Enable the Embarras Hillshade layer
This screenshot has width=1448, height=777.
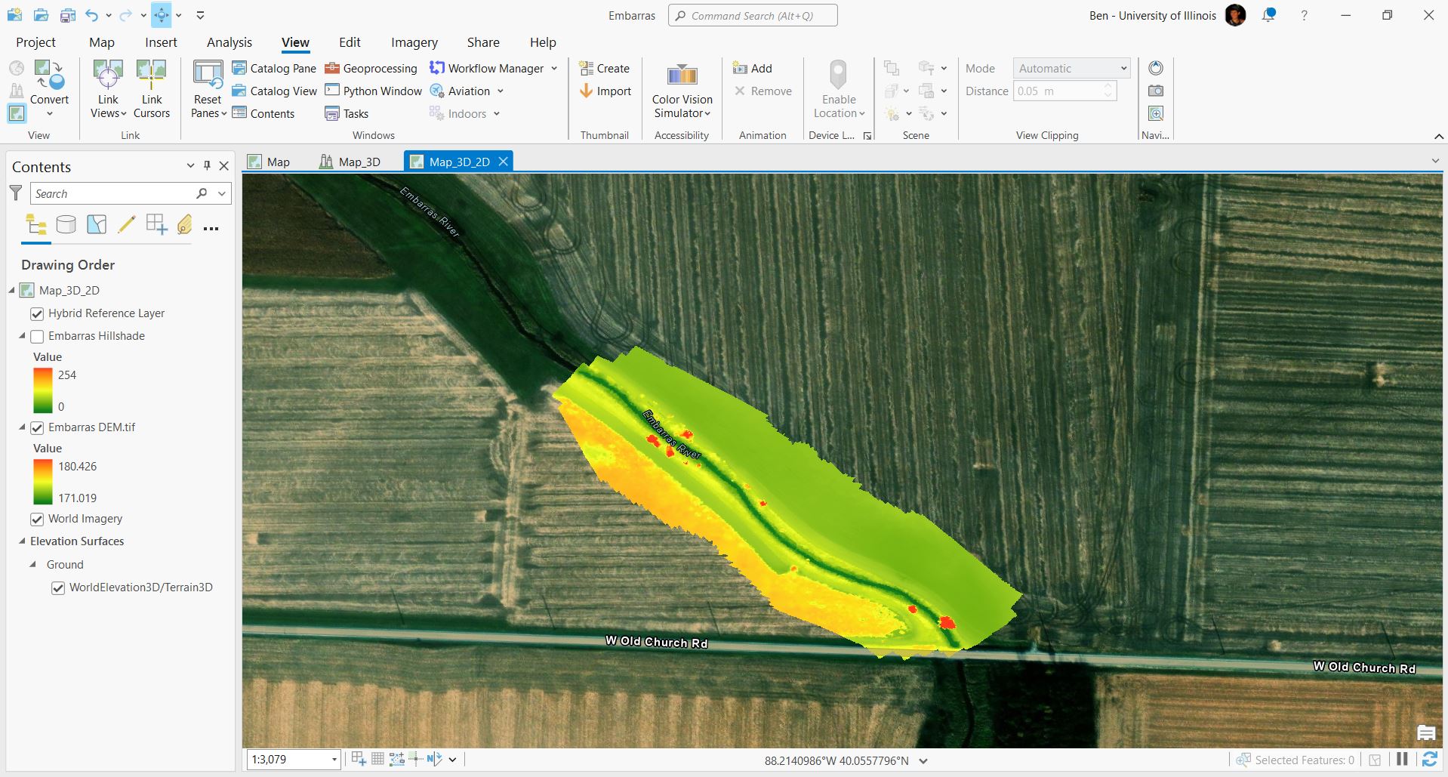(37, 337)
